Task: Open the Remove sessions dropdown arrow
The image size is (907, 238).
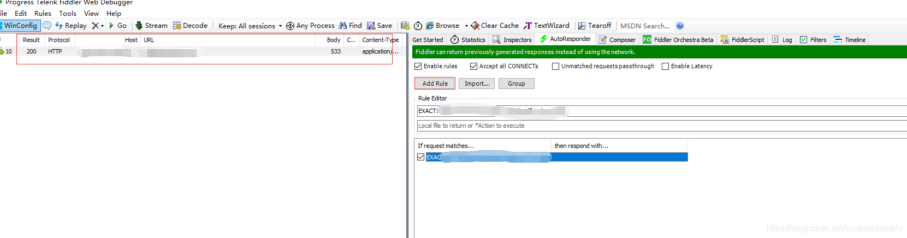Action: pyautogui.click(x=102, y=26)
